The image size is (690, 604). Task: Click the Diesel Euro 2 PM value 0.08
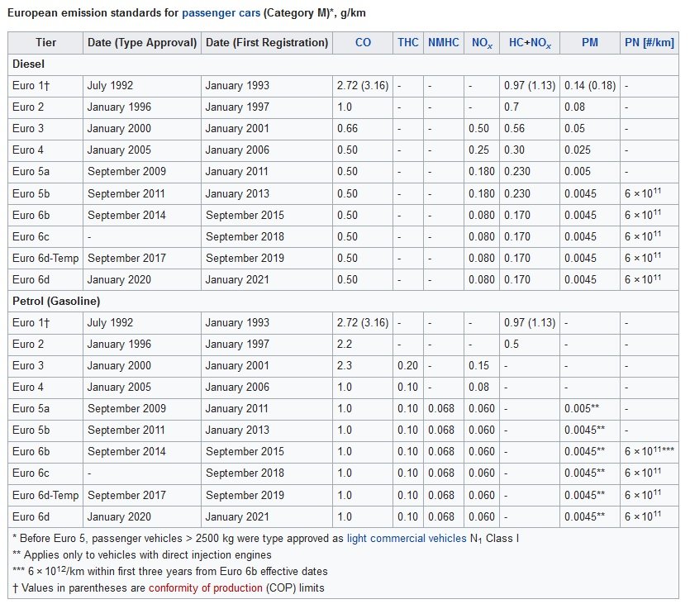point(574,107)
